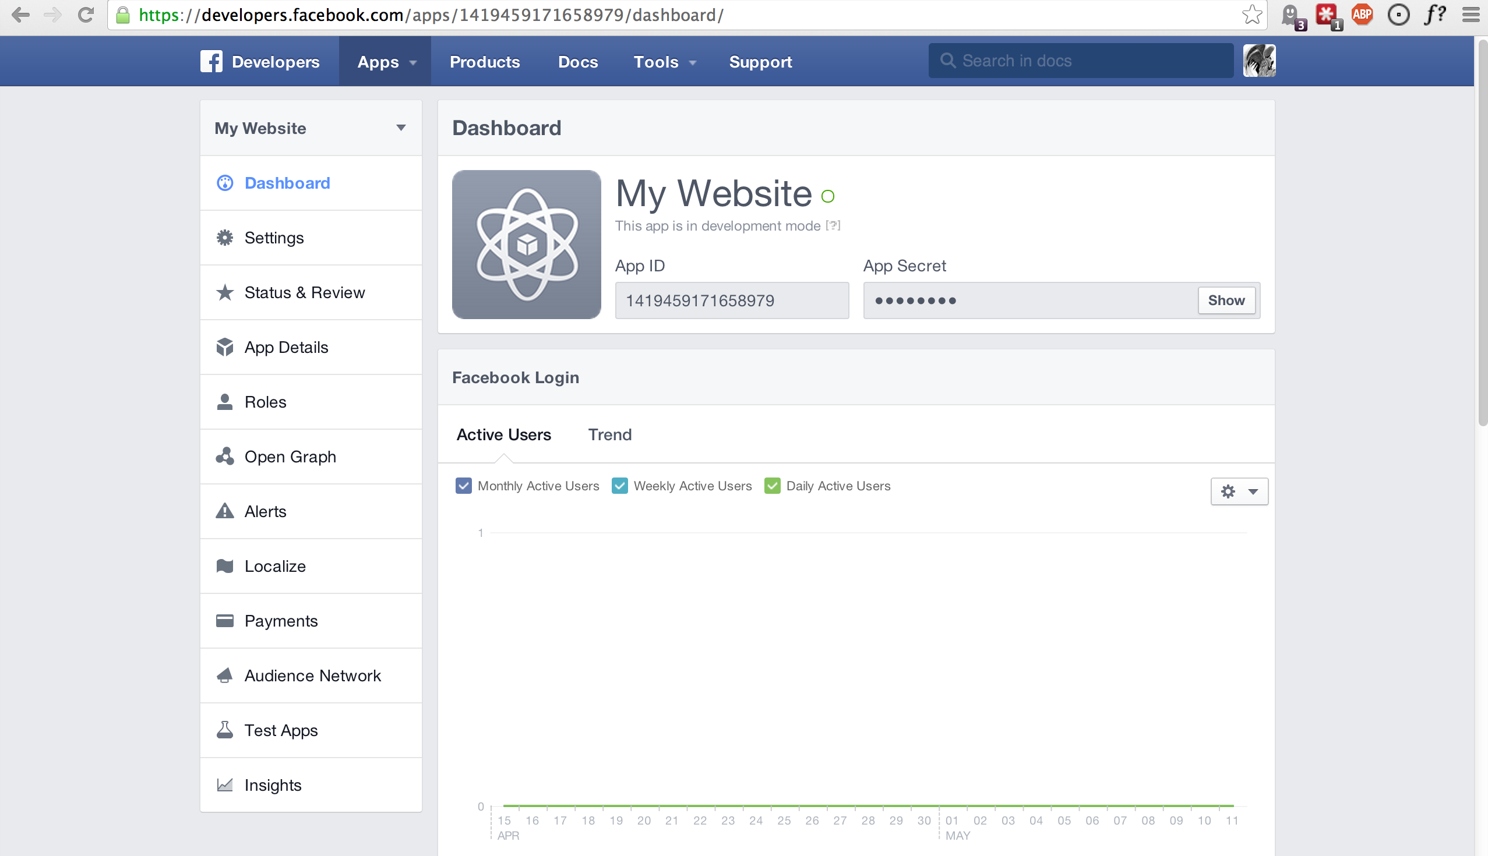The width and height of the screenshot is (1488, 856).
Task: Click the Open Graph network icon
Action: click(224, 455)
